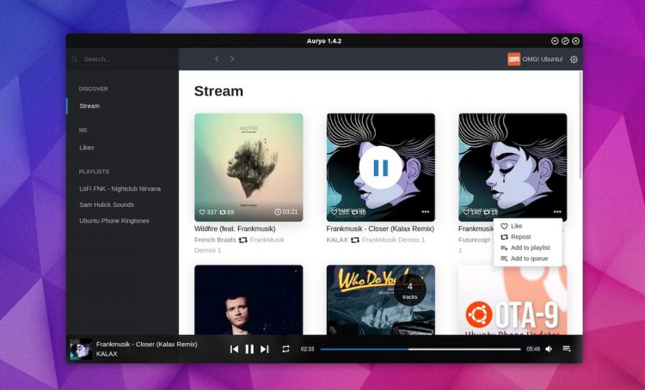The image size is (645, 390).
Task: Open Frankmusik - Closer (Kalax Remix) card title
Action: 380,229
